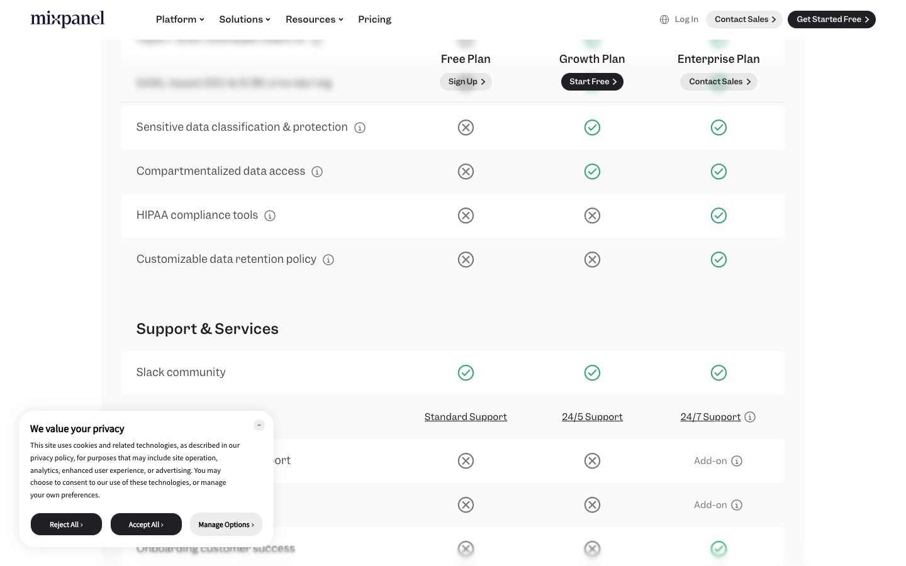Screen dimensions: 906x566
Task: Open the Standard Support link
Action: (x=466, y=417)
